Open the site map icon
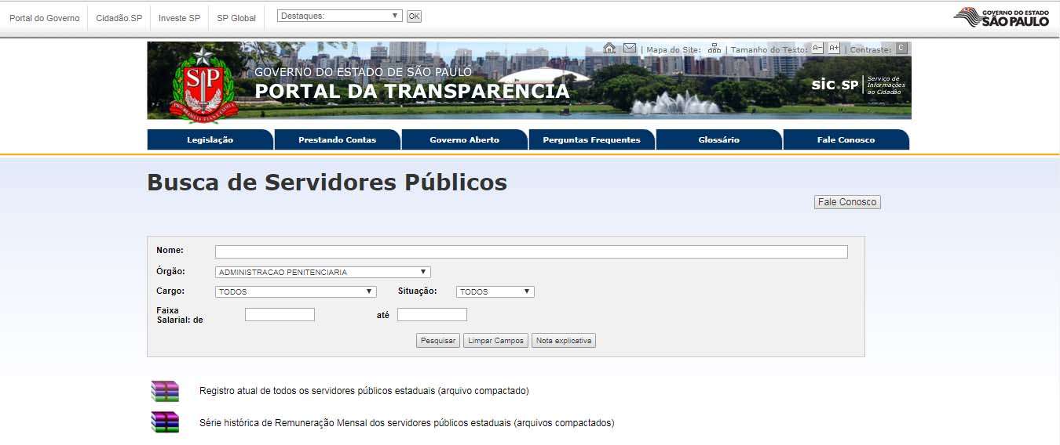 pyautogui.click(x=714, y=49)
